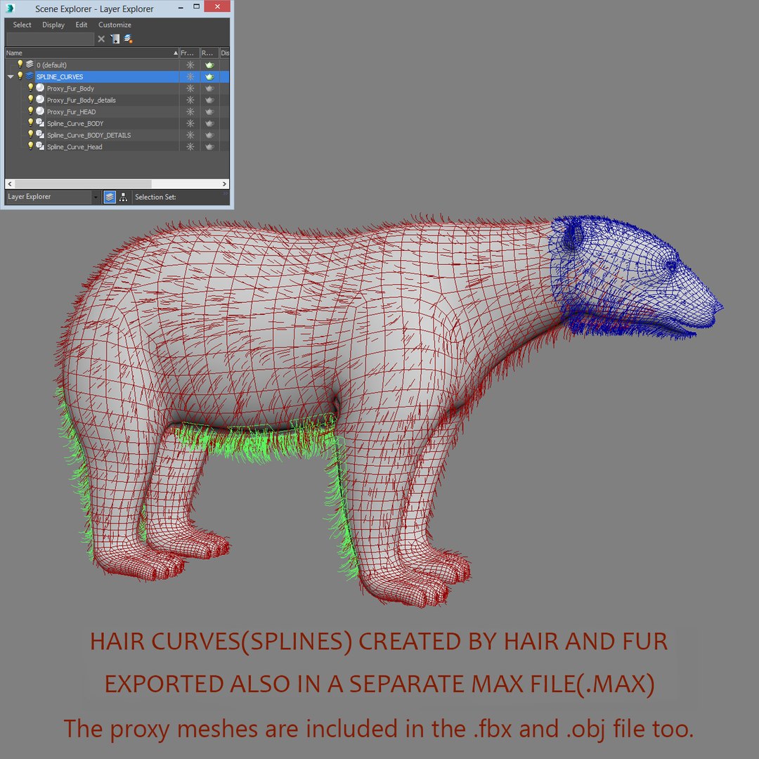Click the blue layer icon of SPLINE_CURVES
759x759 pixels.
[30, 76]
